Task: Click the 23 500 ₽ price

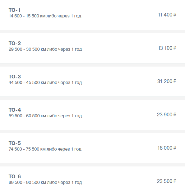Action: pos(167,181)
